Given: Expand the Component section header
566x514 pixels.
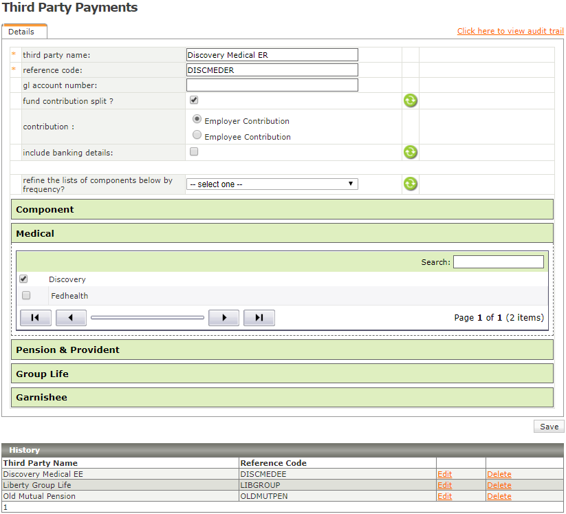Looking at the screenshot, I should coord(282,209).
